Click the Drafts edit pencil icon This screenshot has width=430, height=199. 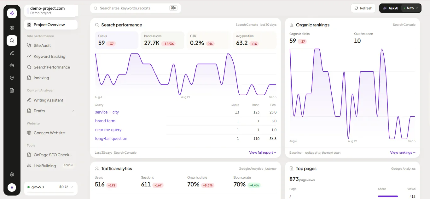(x=73, y=111)
